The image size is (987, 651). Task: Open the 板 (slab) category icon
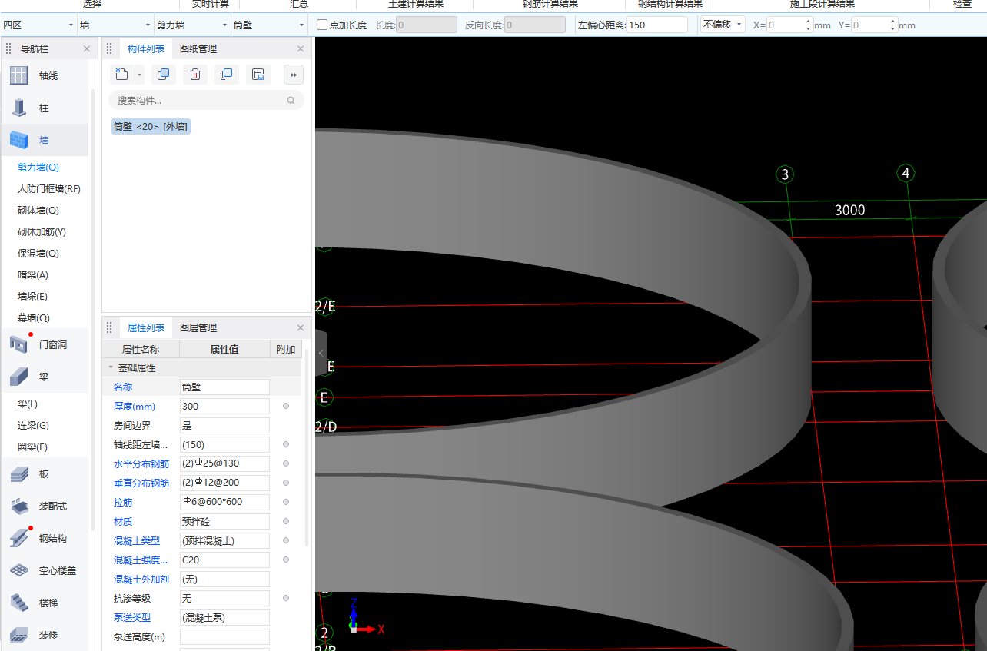tap(18, 474)
